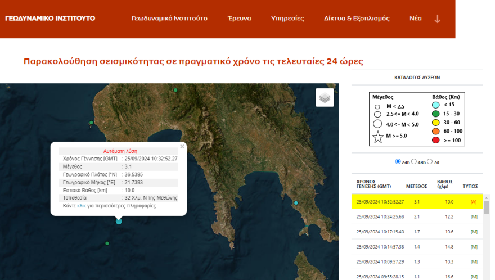495x280 pixels.
Task: Click ΧΡΟΝΟΣ ΓΕΝΕΣΗΣ (GMT) column header
Action: (373, 184)
